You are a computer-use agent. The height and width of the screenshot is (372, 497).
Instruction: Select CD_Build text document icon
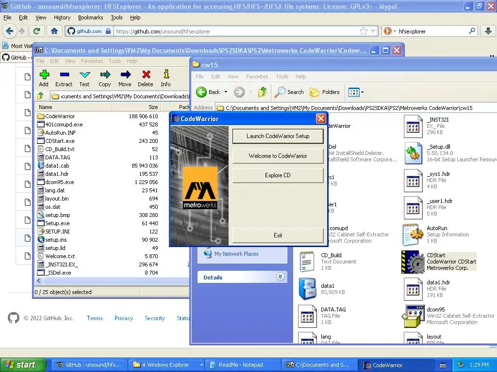[307, 262]
